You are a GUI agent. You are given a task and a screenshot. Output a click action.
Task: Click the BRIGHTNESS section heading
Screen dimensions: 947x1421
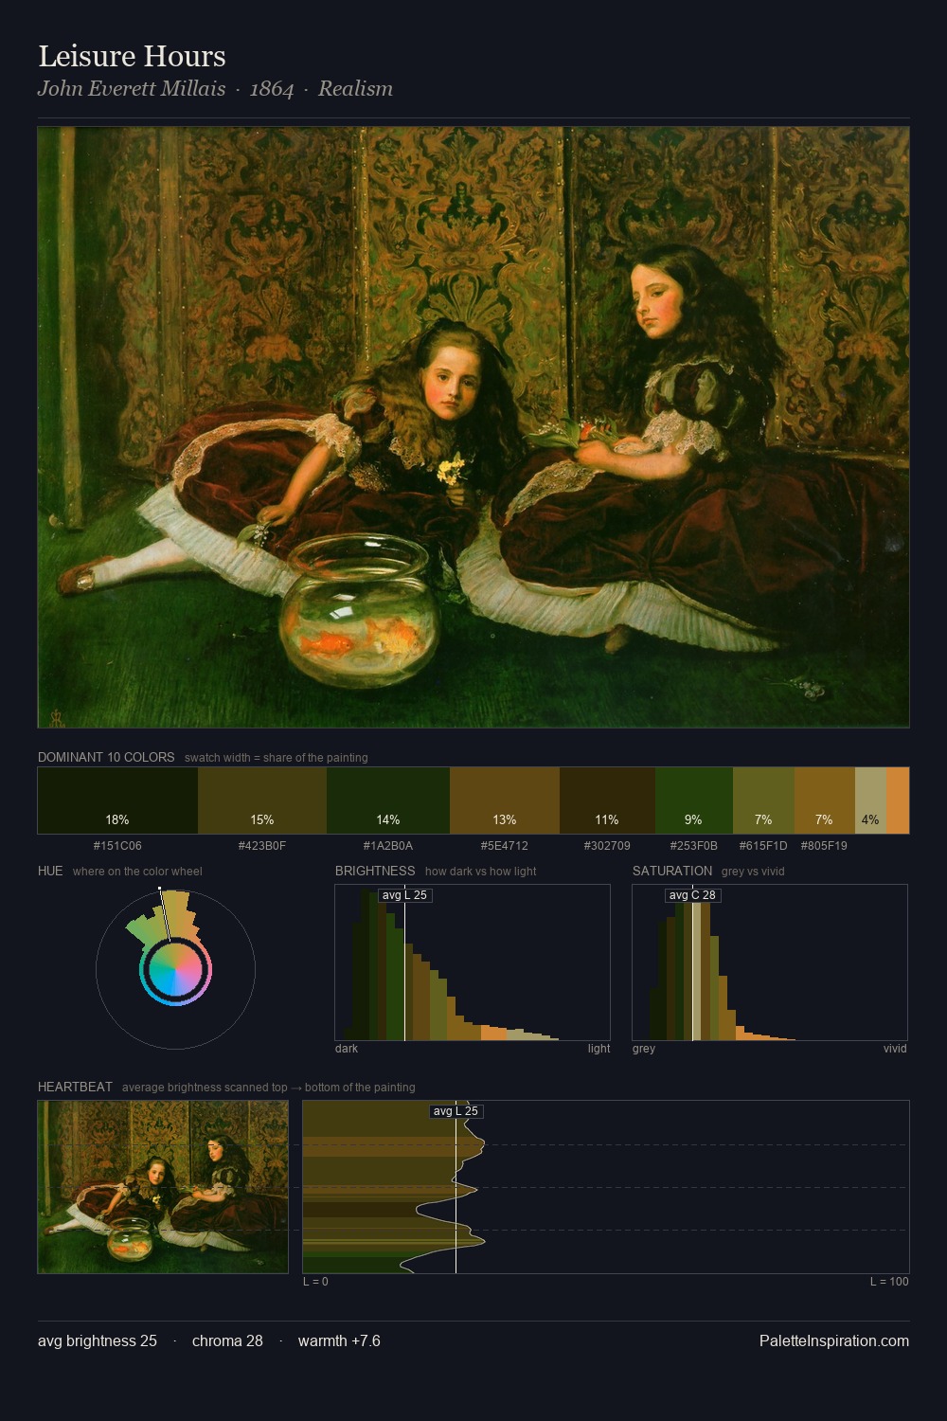click(375, 871)
